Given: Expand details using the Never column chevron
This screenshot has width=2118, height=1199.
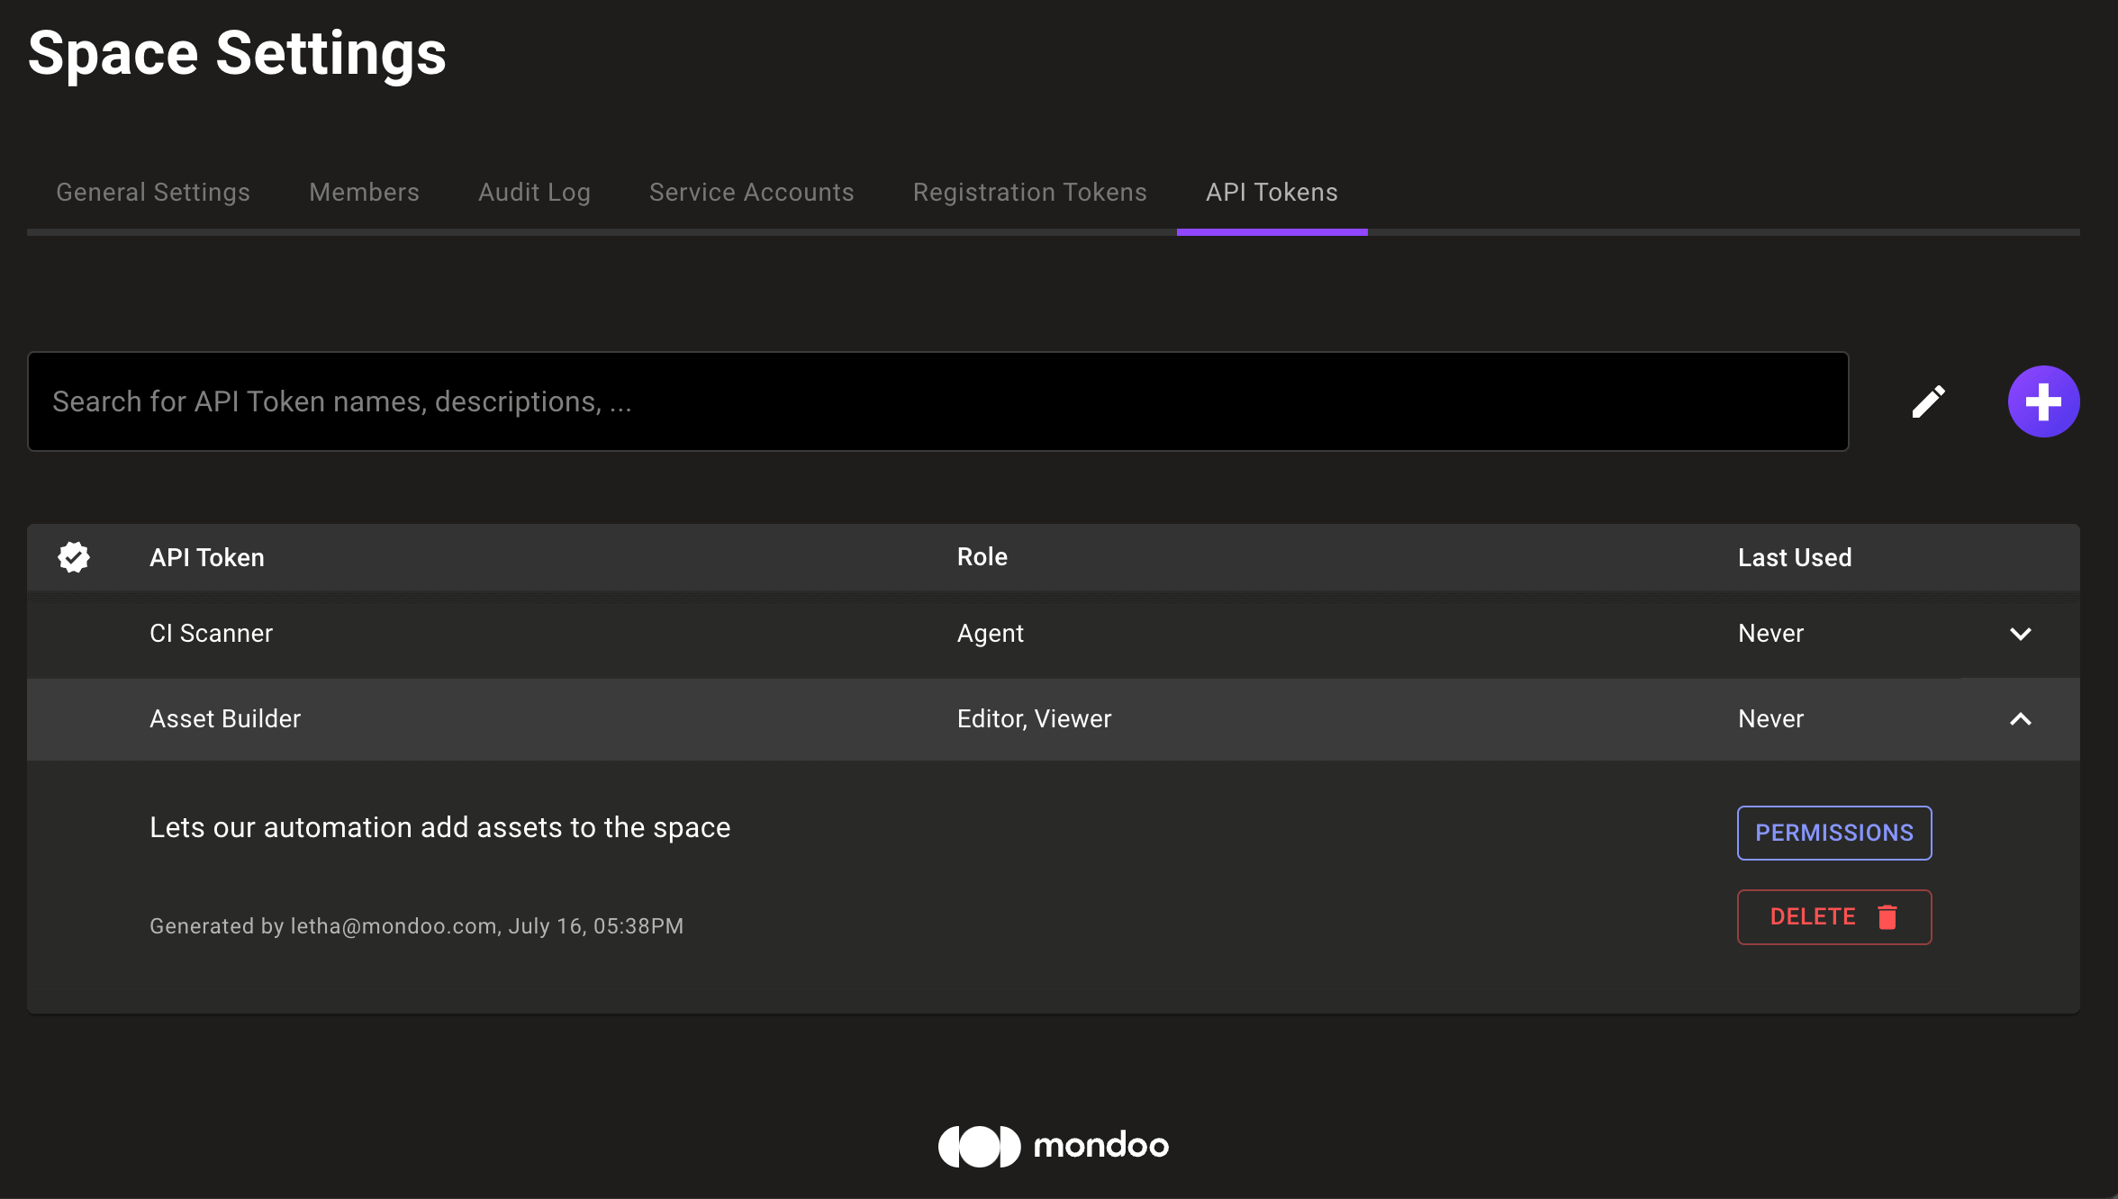Looking at the screenshot, I should click(x=2022, y=633).
